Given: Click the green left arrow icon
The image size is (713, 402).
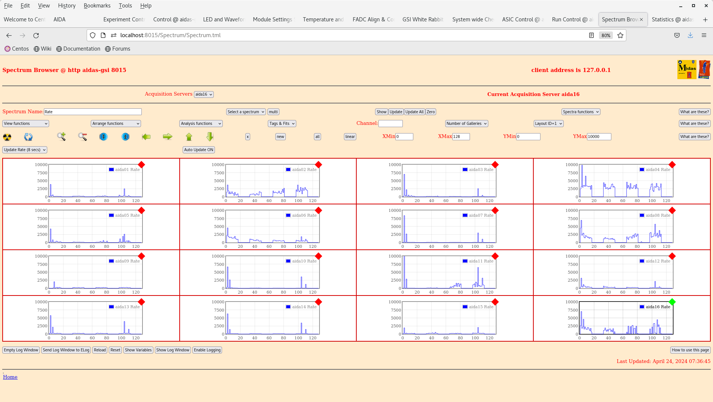Looking at the screenshot, I should pyautogui.click(x=146, y=137).
